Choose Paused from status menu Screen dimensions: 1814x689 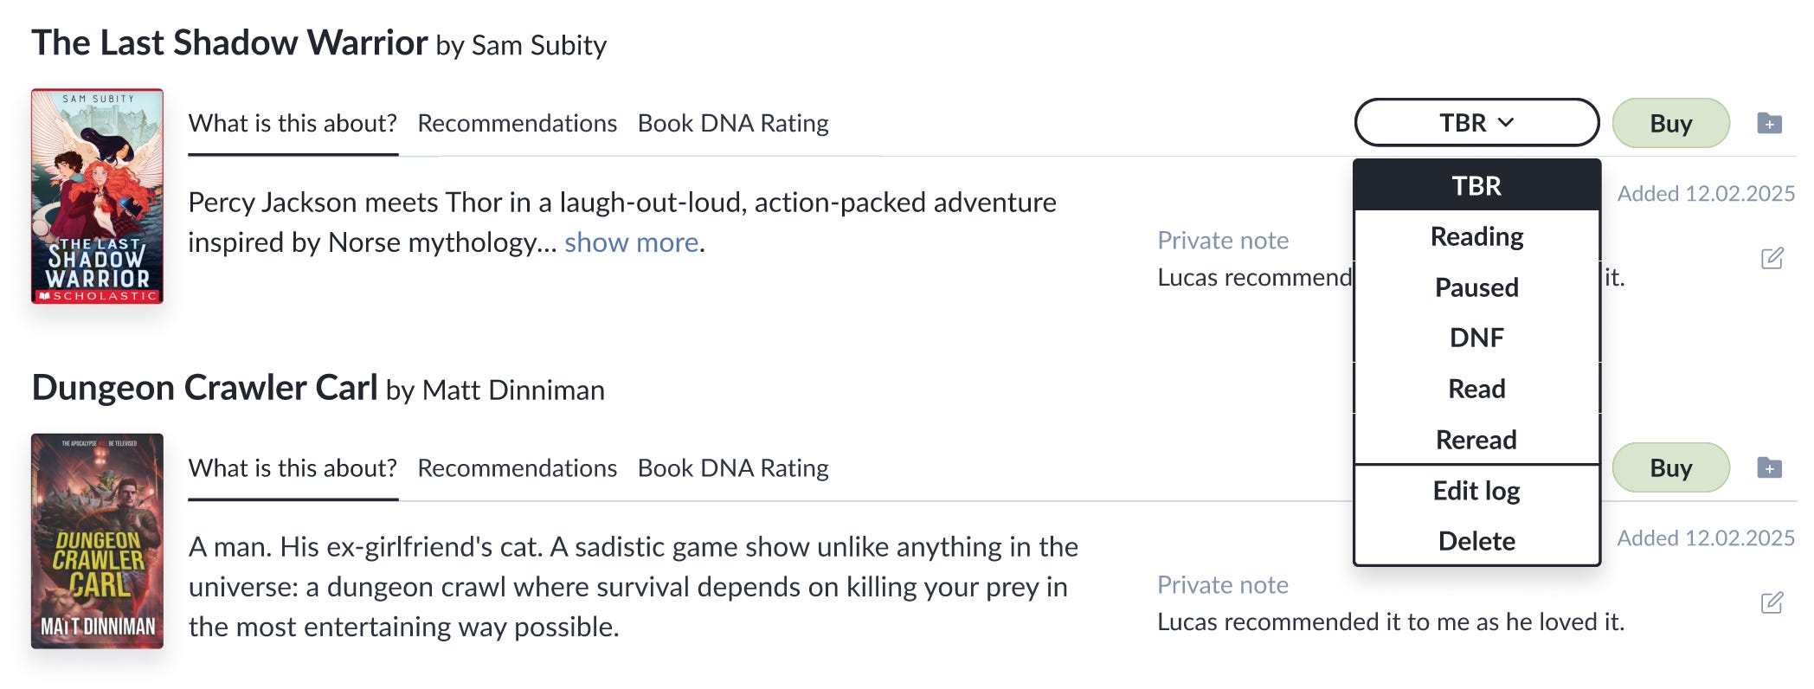tap(1476, 287)
